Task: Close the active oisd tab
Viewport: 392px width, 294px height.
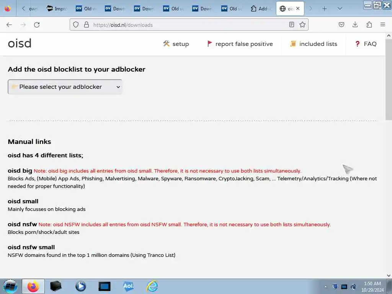Action: click(x=298, y=8)
